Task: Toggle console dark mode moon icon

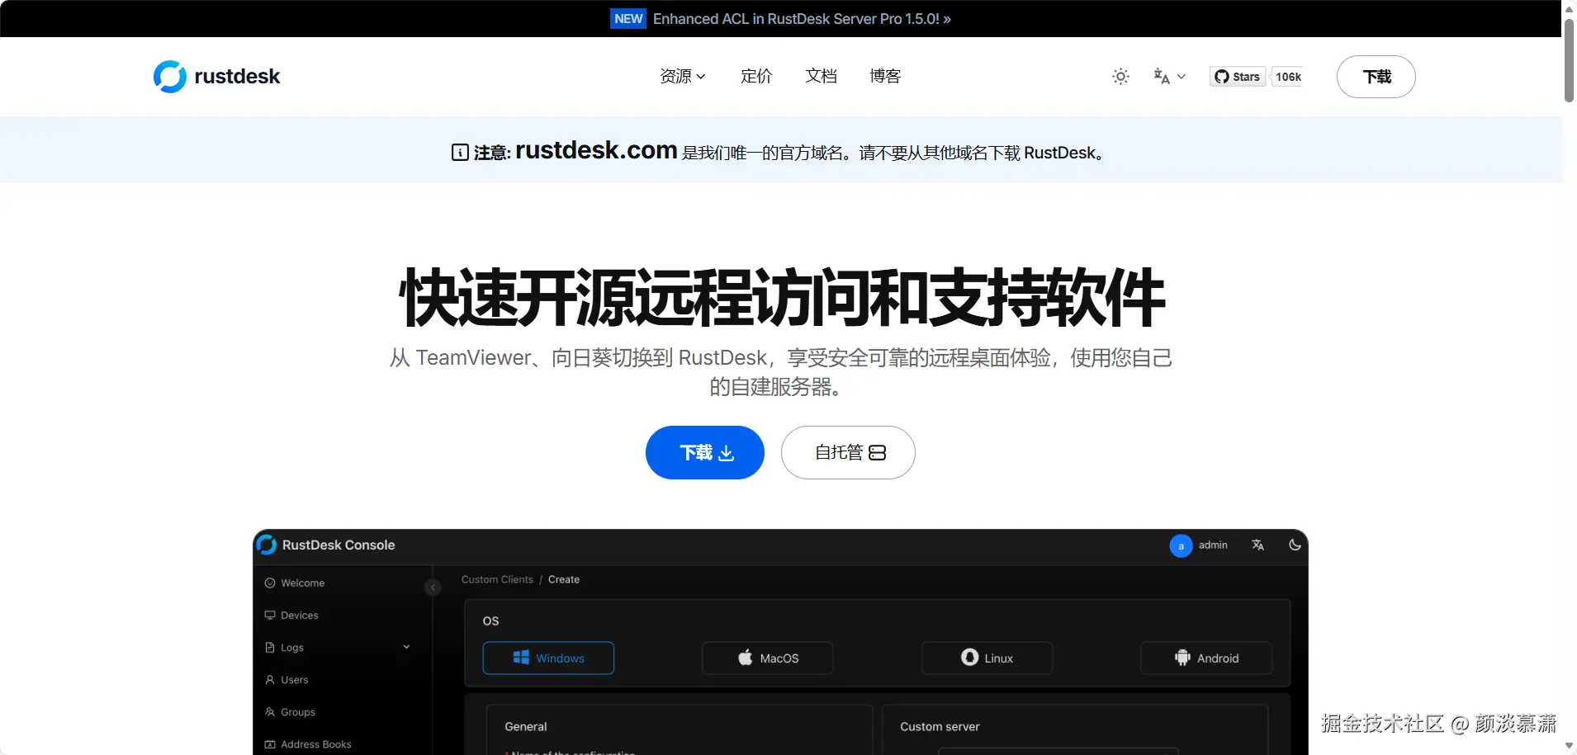Action: (x=1295, y=545)
